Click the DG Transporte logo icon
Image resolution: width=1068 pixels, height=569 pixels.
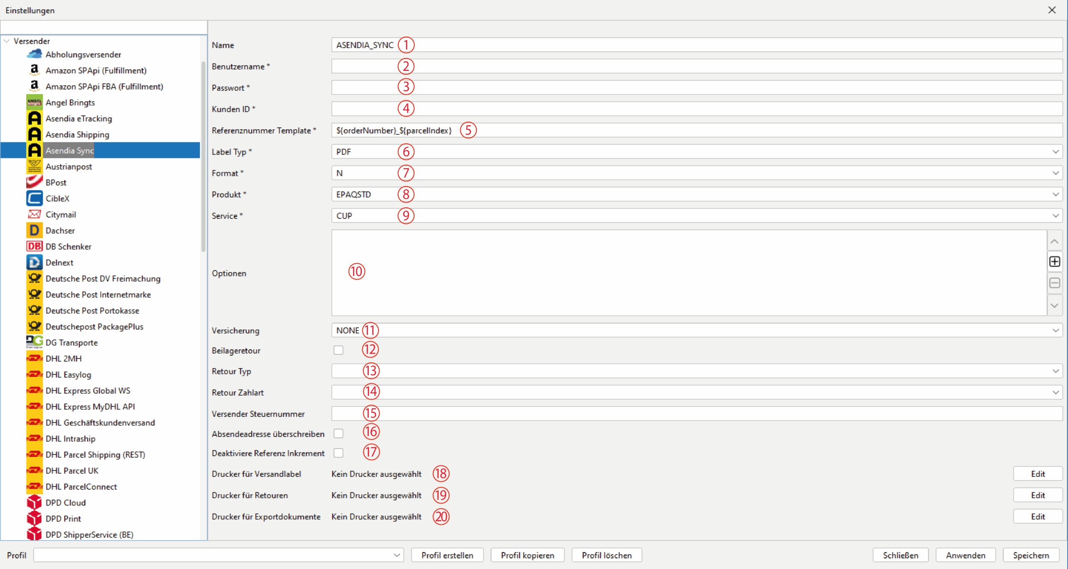[34, 342]
